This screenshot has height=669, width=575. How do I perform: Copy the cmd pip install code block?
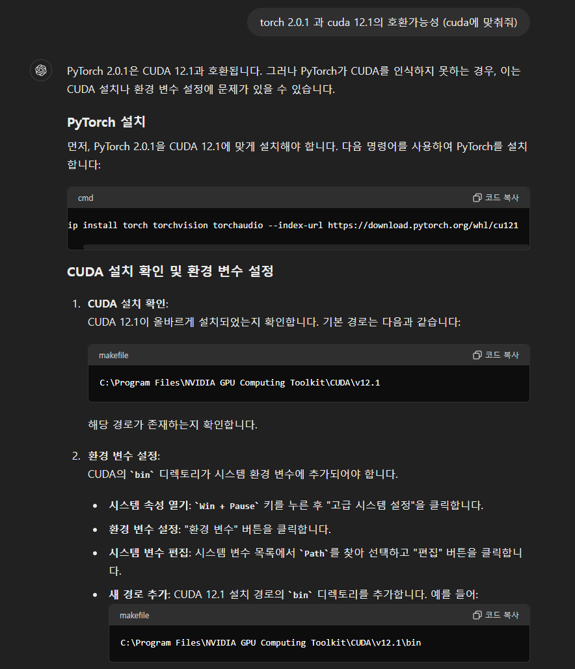coord(496,198)
